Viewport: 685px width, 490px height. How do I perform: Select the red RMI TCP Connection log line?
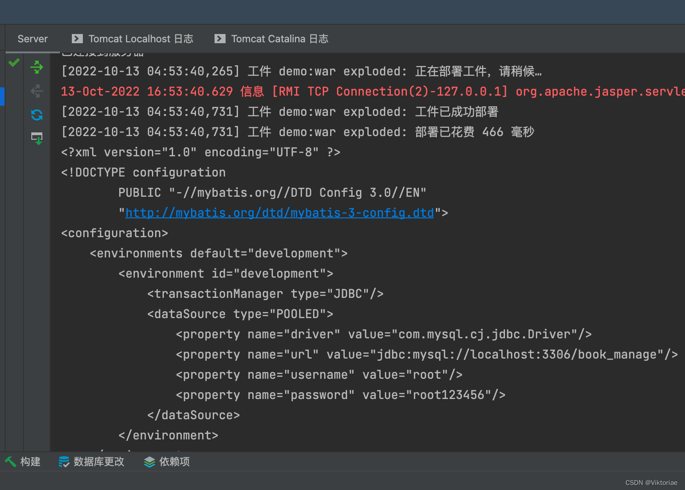pos(322,91)
